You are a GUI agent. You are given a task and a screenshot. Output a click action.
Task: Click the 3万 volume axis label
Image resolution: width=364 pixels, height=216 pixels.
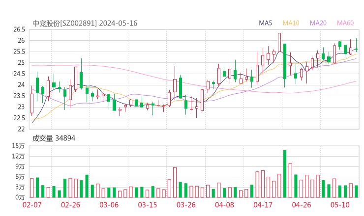point(20,187)
